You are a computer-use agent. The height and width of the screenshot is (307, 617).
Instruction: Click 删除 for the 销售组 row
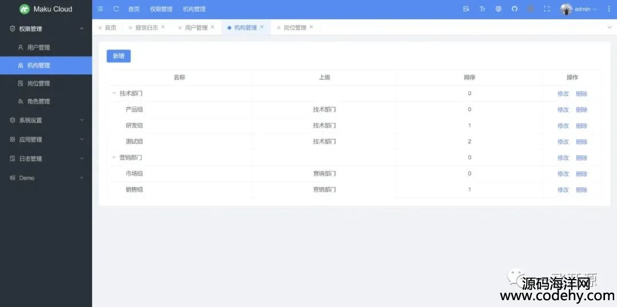(x=582, y=190)
